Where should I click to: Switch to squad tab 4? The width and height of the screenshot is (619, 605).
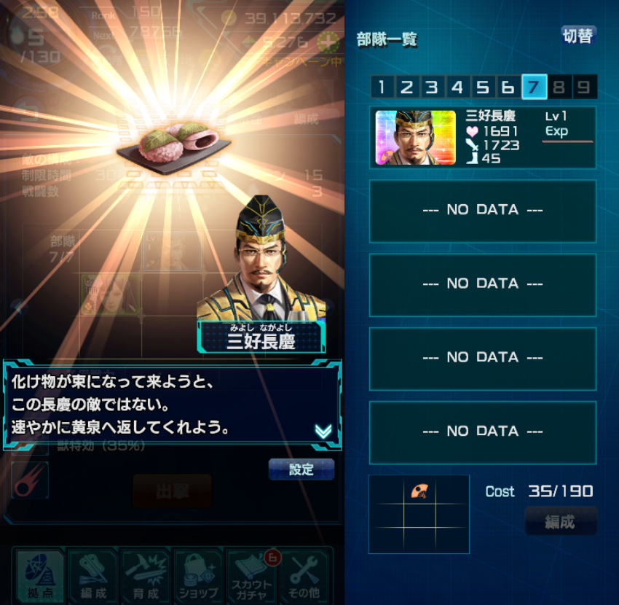point(457,87)
